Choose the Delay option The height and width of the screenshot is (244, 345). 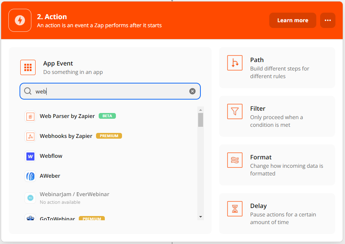point(277,213)
